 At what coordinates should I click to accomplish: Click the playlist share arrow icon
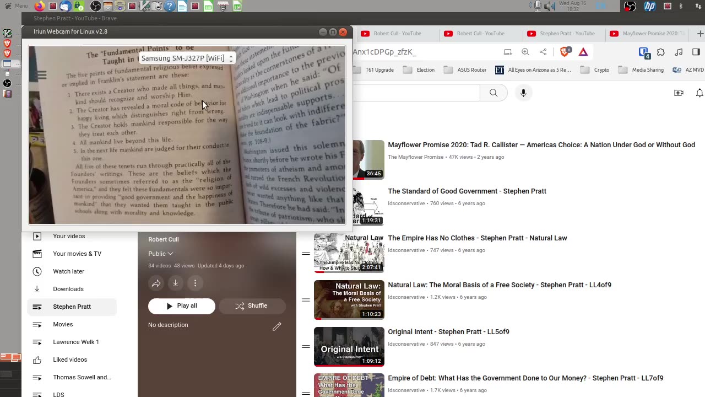tap(156, 283)
